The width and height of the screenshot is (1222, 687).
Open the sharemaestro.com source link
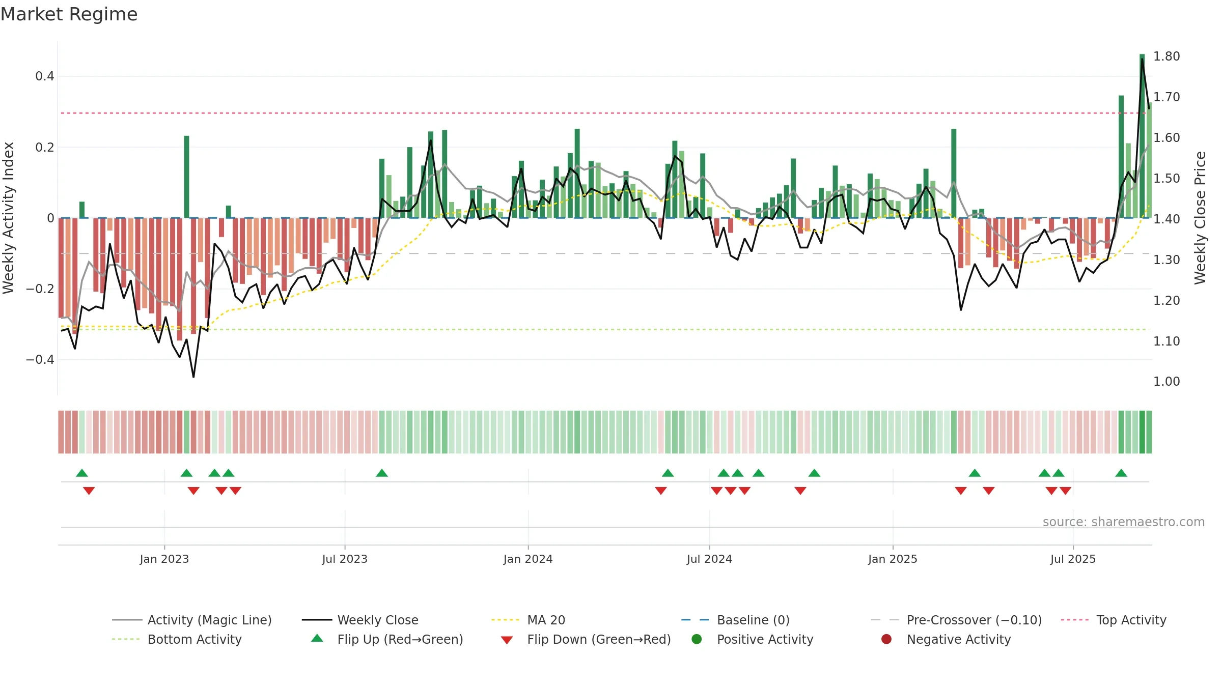(1123, 522)
